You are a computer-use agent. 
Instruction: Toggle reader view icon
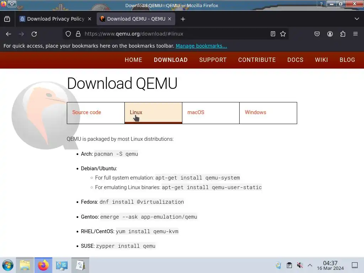pos(273,34)
